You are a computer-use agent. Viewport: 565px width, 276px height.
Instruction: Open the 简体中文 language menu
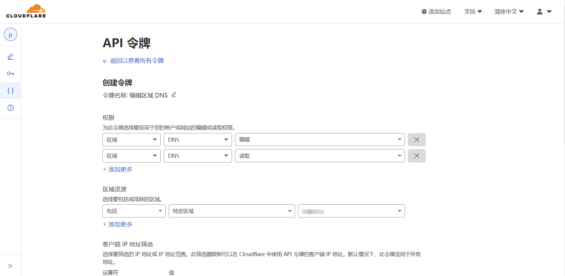pos(509,12)
